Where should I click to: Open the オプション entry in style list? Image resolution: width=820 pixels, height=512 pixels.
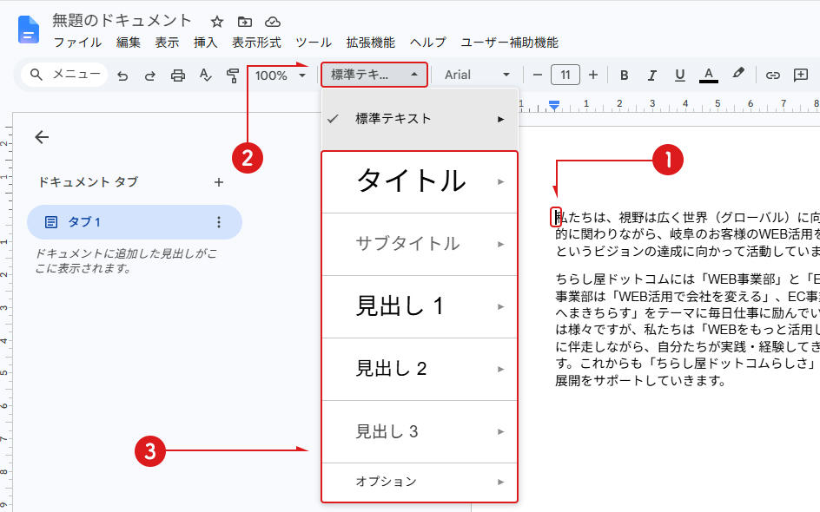tap(420, 482)
